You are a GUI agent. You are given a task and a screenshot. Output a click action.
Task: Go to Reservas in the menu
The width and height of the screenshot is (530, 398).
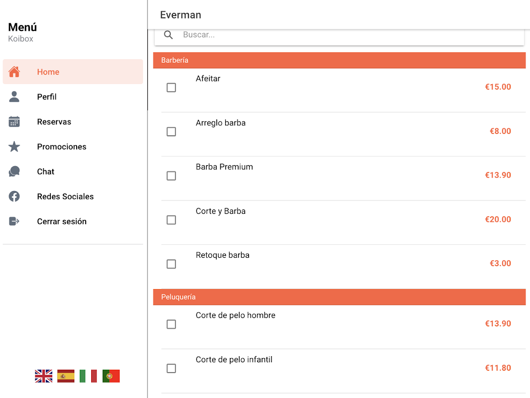point(54,122)
